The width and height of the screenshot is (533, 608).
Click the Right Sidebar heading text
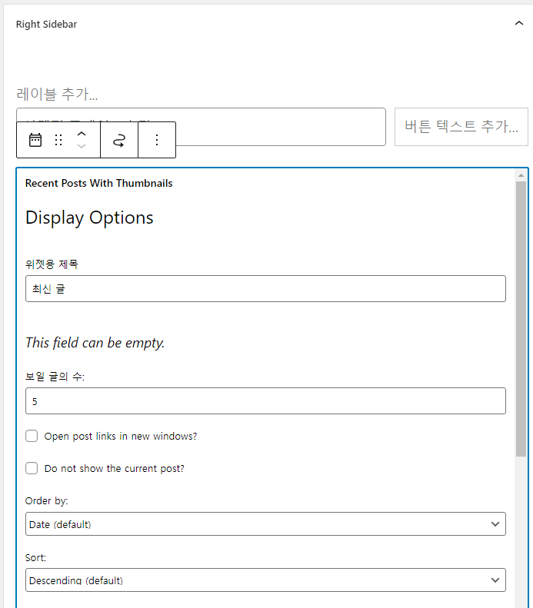click(x=47, y=24)
